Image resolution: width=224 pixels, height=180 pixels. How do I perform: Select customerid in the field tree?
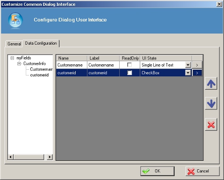click(x=39, y=75)
